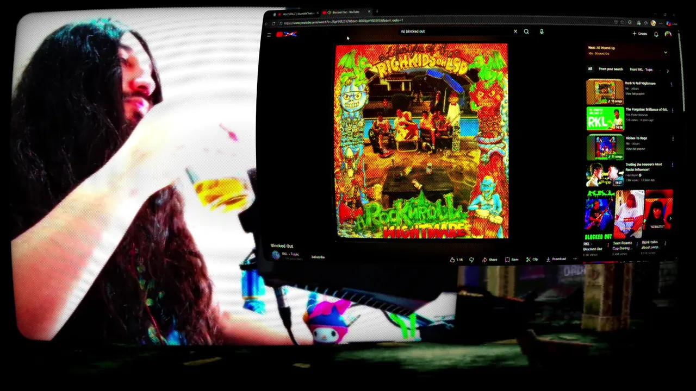696x391 pixels.
Task: Download the Blocked Out video
Action: (x=556, y=259)
